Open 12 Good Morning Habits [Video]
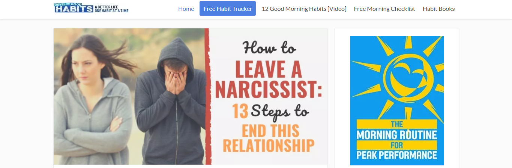 [304, 9]
